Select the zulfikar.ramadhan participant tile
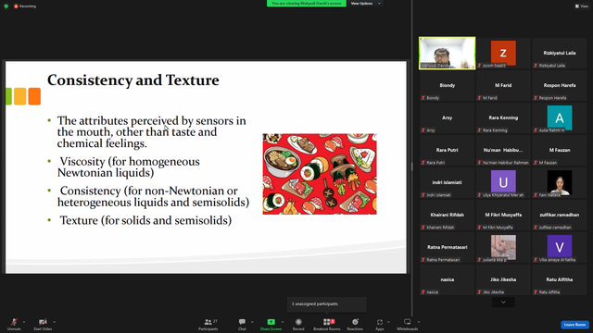Screen dimensions: 593x333 [560, 215]
